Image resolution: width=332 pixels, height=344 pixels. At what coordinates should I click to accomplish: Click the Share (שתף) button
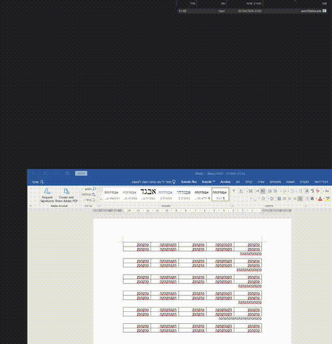click(x=38, y=182)
